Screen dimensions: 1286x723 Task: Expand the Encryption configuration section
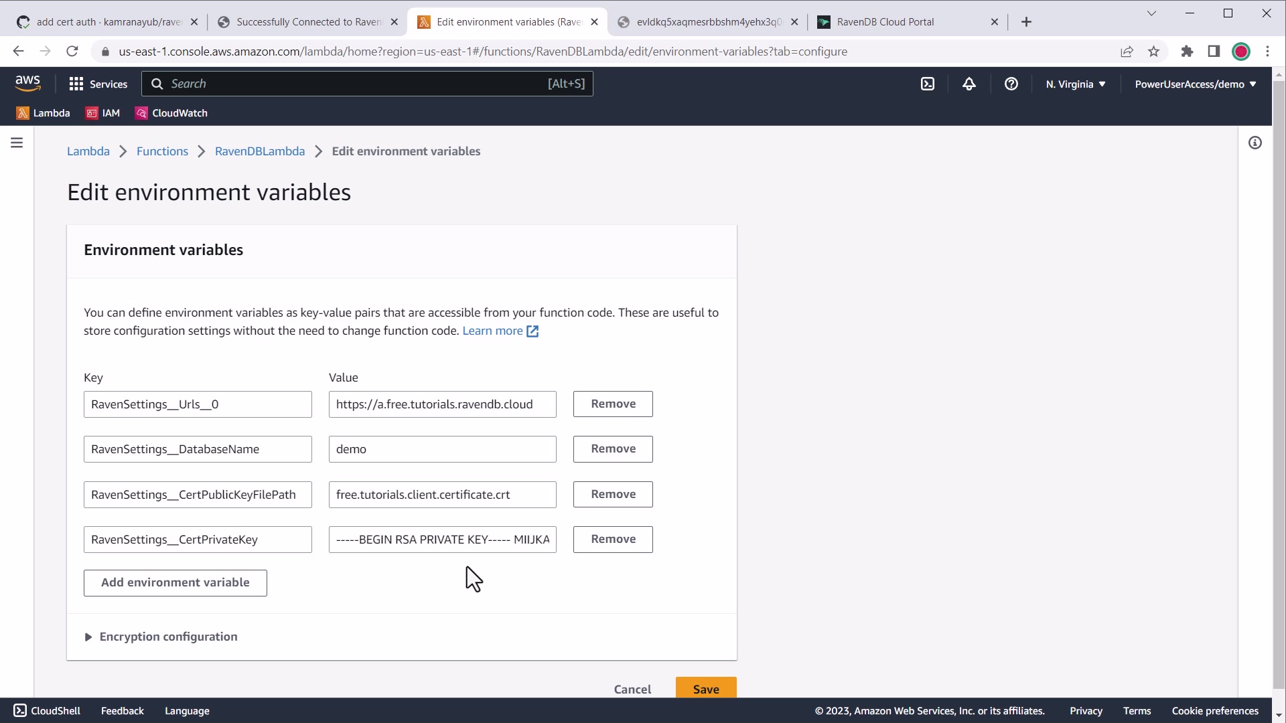[x=161, y=637]
